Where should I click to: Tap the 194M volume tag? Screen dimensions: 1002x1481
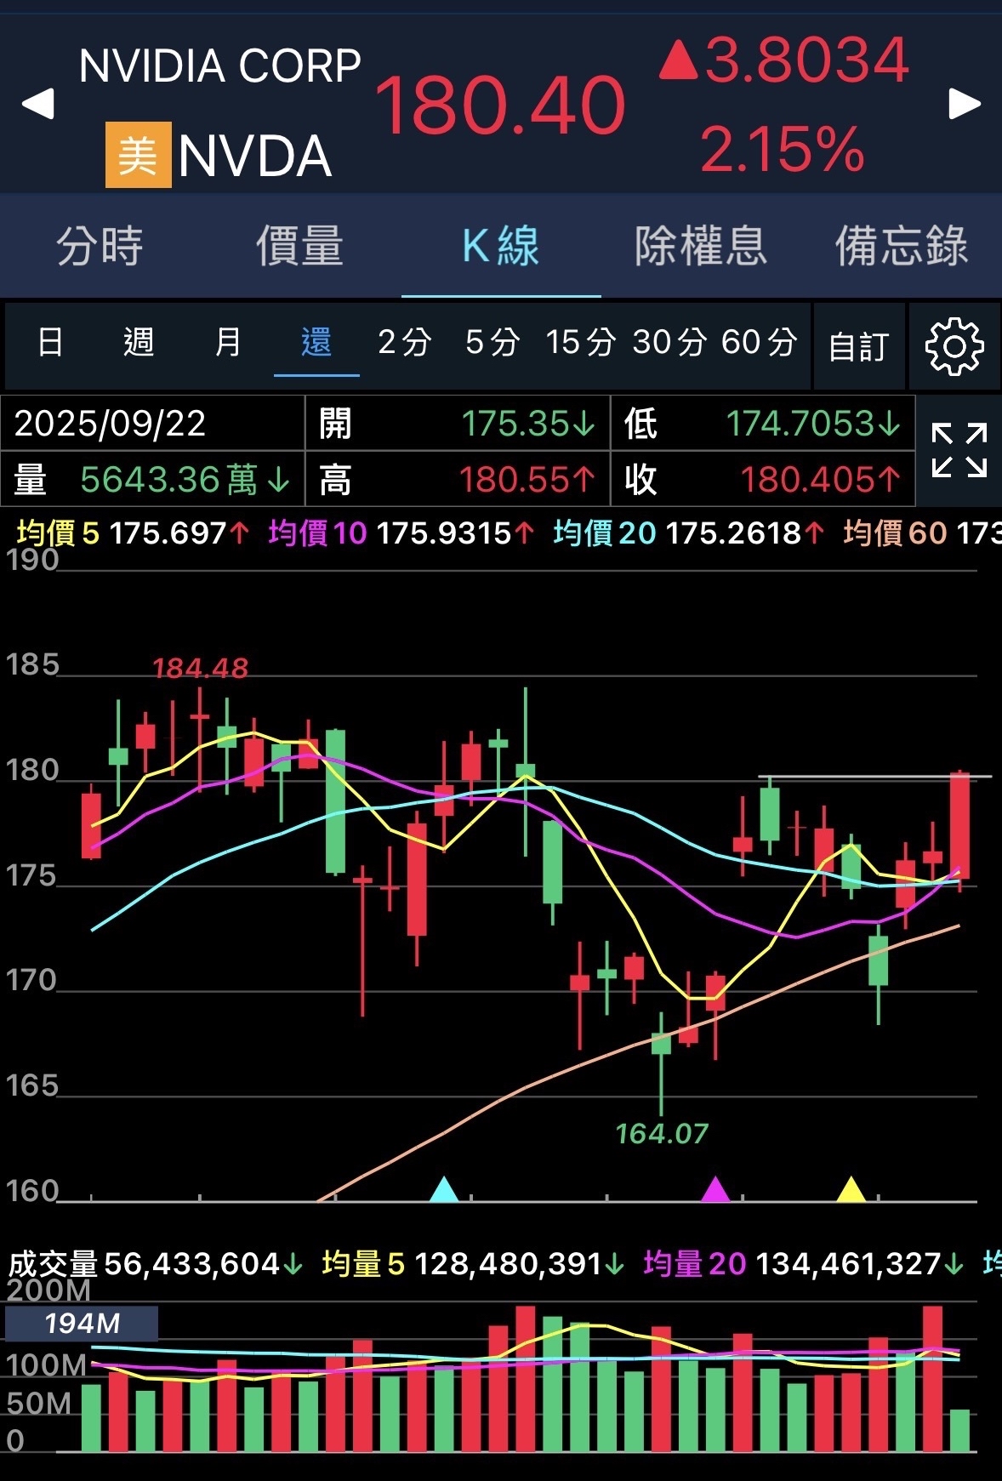coord(82,1324)
